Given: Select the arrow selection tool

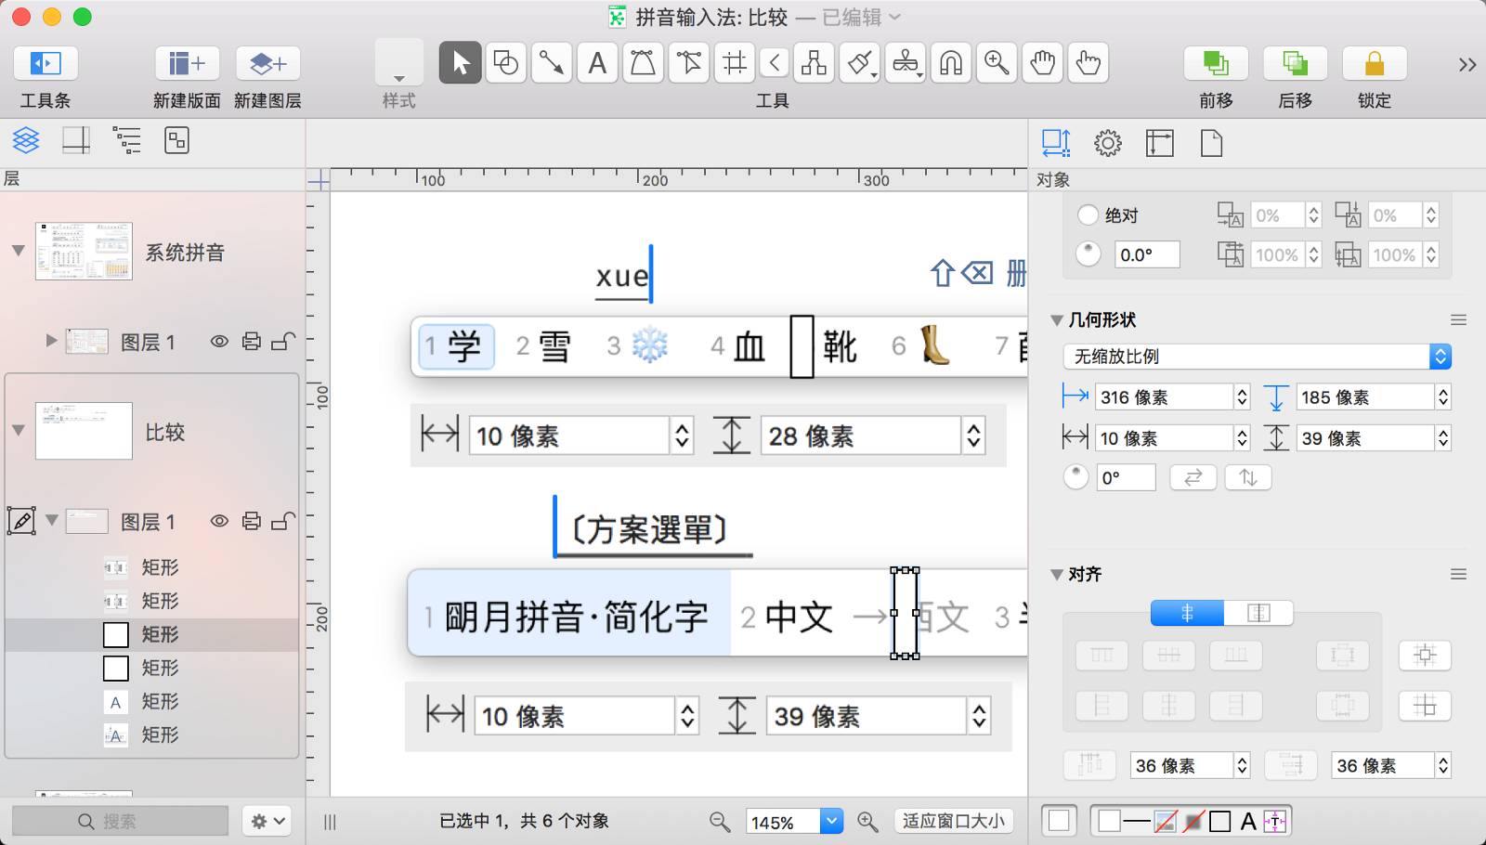Looking at the screenshot, I should coord(460,63).
